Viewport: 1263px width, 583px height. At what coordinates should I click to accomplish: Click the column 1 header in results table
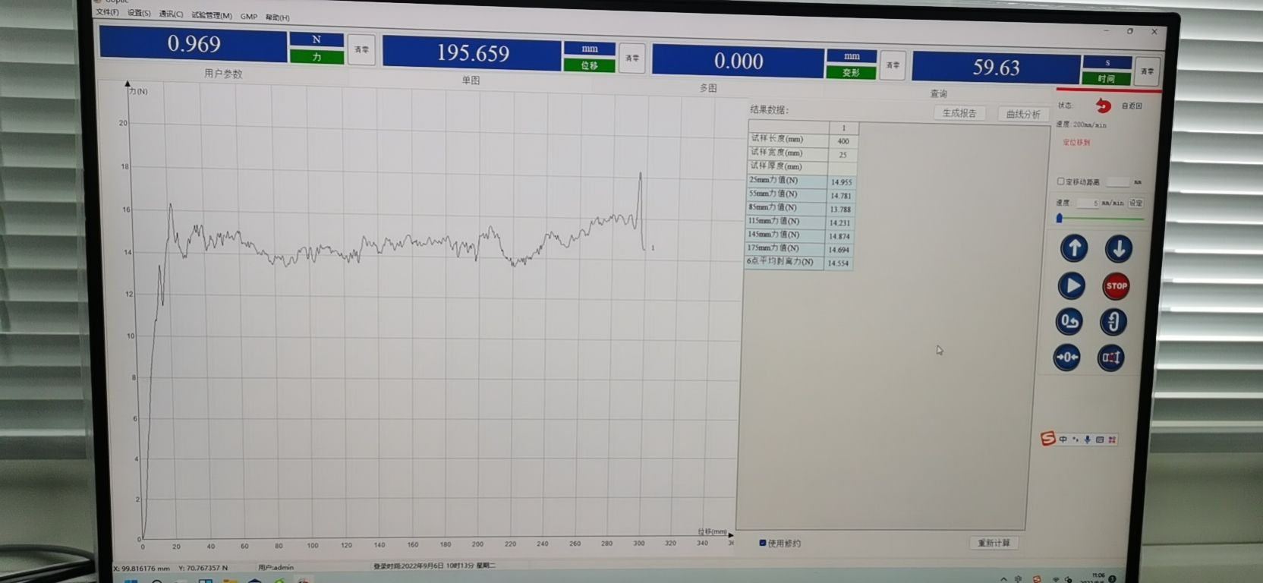(843, 128)
